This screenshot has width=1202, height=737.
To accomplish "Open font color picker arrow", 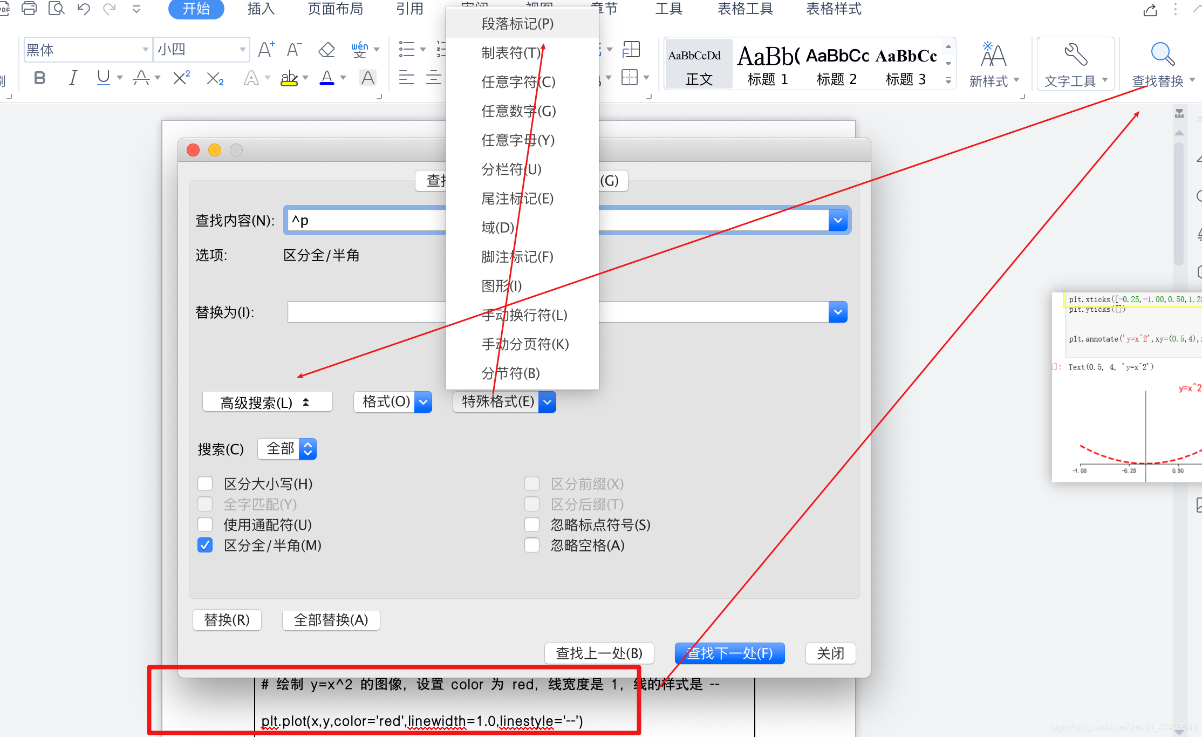I will tap(343, 78).
